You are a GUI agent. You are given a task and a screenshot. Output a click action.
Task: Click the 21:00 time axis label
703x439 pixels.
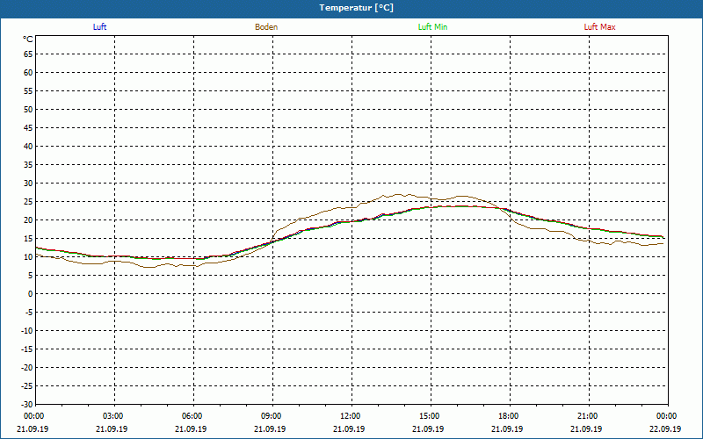(587, 416)
